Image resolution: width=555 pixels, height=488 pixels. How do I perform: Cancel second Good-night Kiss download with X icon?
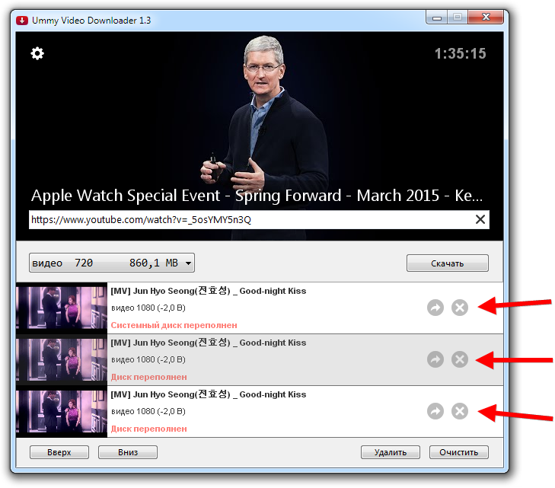click(460, 359)
